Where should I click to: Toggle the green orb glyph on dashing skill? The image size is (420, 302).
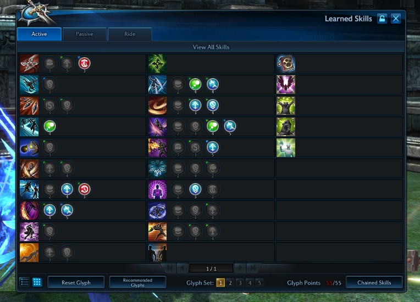tap(50, 126)
